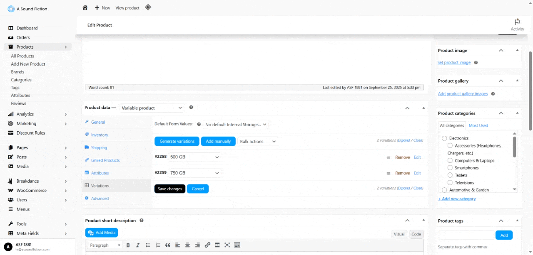Select the Bold formatting icon
Screen dimensions: 533x255
coord(128,245)
